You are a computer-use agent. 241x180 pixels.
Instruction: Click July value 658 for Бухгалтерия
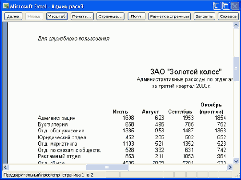129,124
